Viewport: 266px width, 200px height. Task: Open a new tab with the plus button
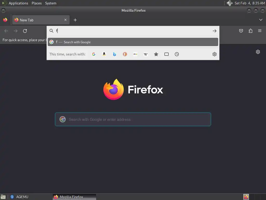coord(75,20)
